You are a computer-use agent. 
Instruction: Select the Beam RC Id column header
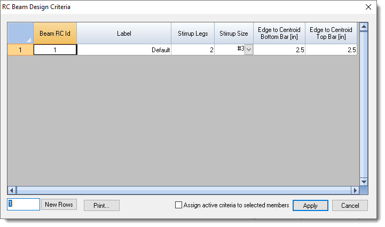coord(55,33)
